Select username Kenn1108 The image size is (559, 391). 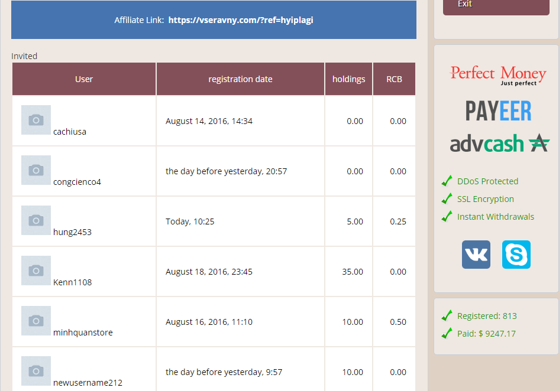[x=72, y=282]
